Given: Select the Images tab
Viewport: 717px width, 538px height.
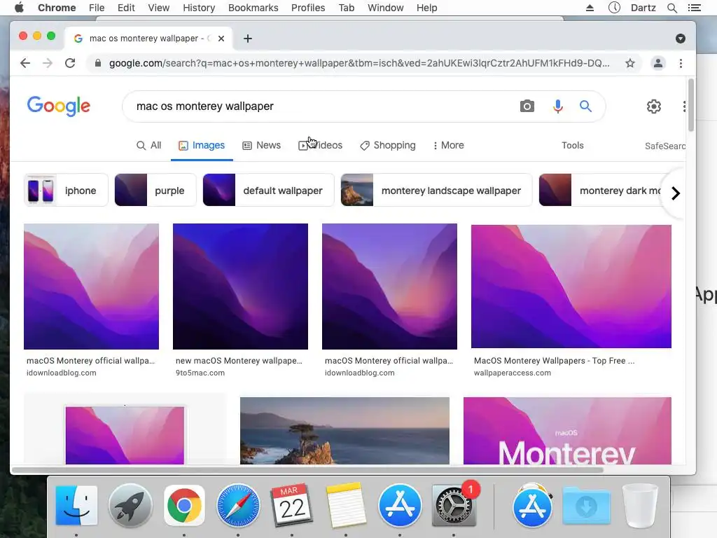Looking at the screenshot, I should click(x=202, y=146).
